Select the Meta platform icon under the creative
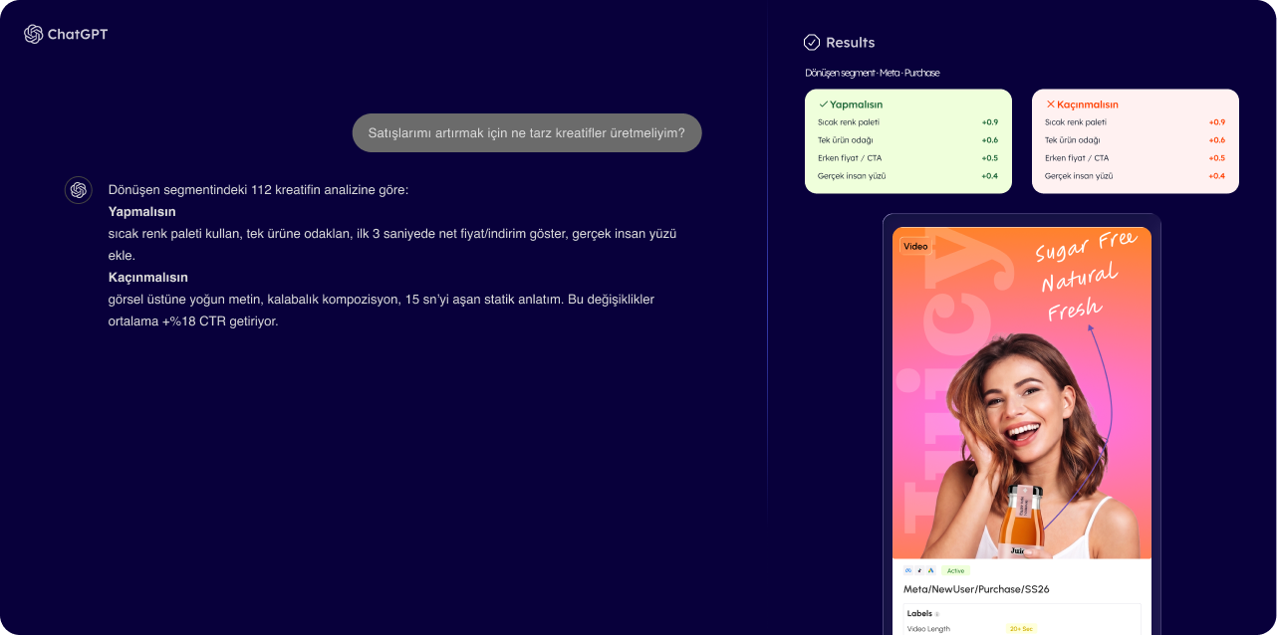The image size is (1277, 635). coord(908,570)
